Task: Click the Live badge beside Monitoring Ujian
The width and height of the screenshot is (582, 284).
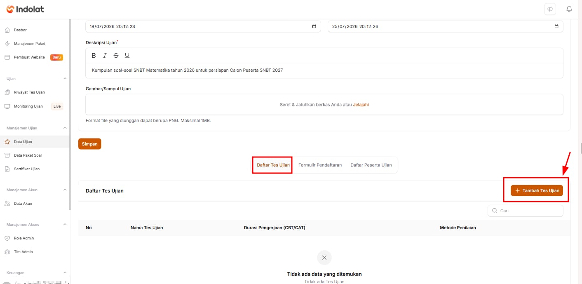Action: coord(57,106)
